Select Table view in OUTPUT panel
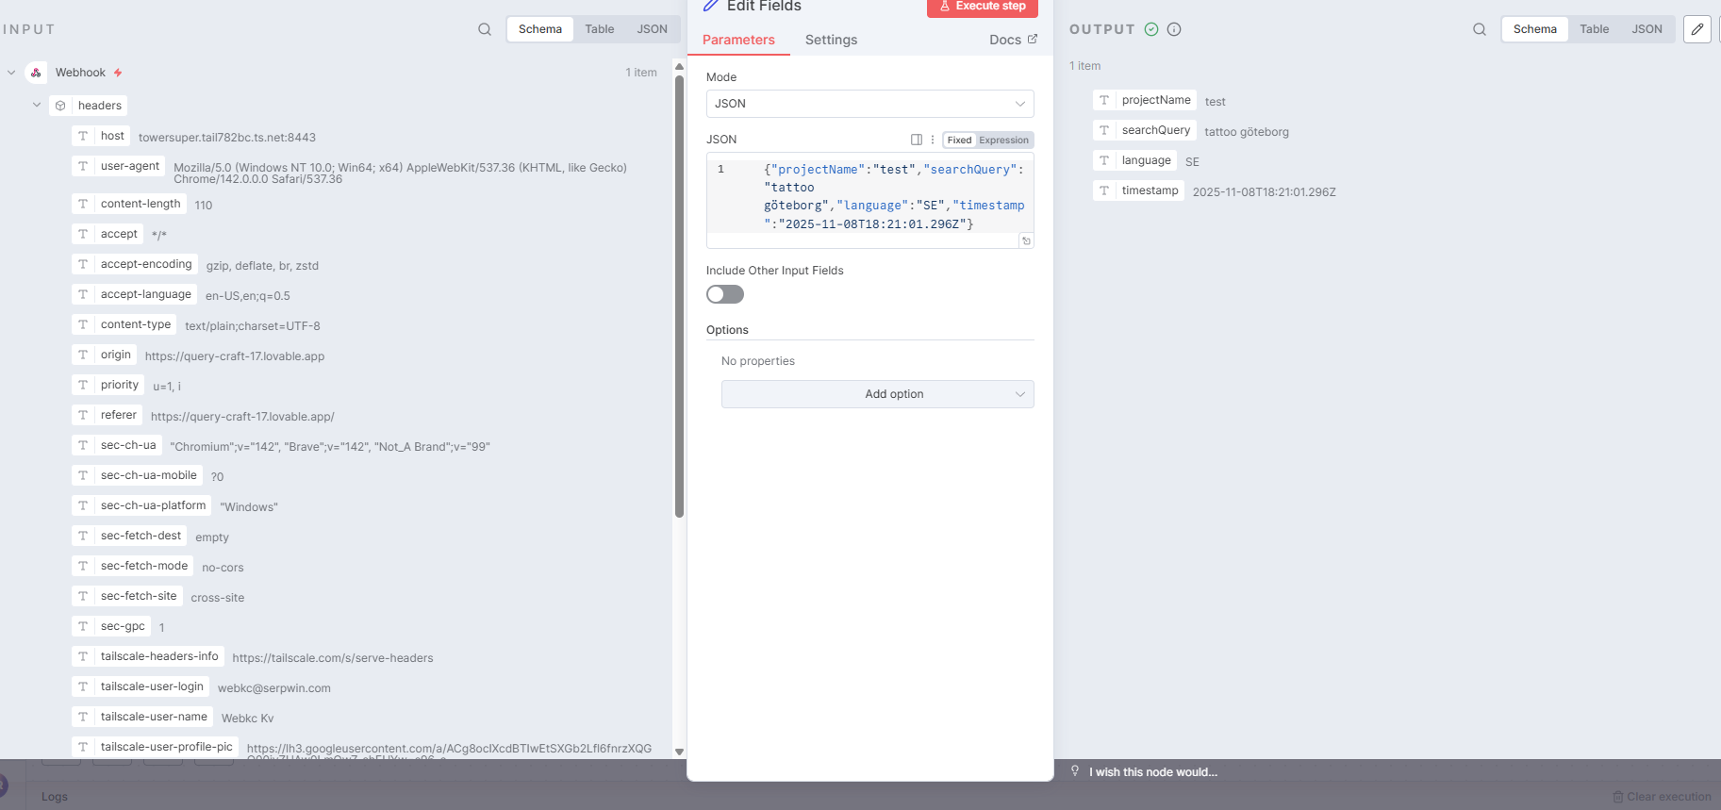 [x=1594, y=29]
